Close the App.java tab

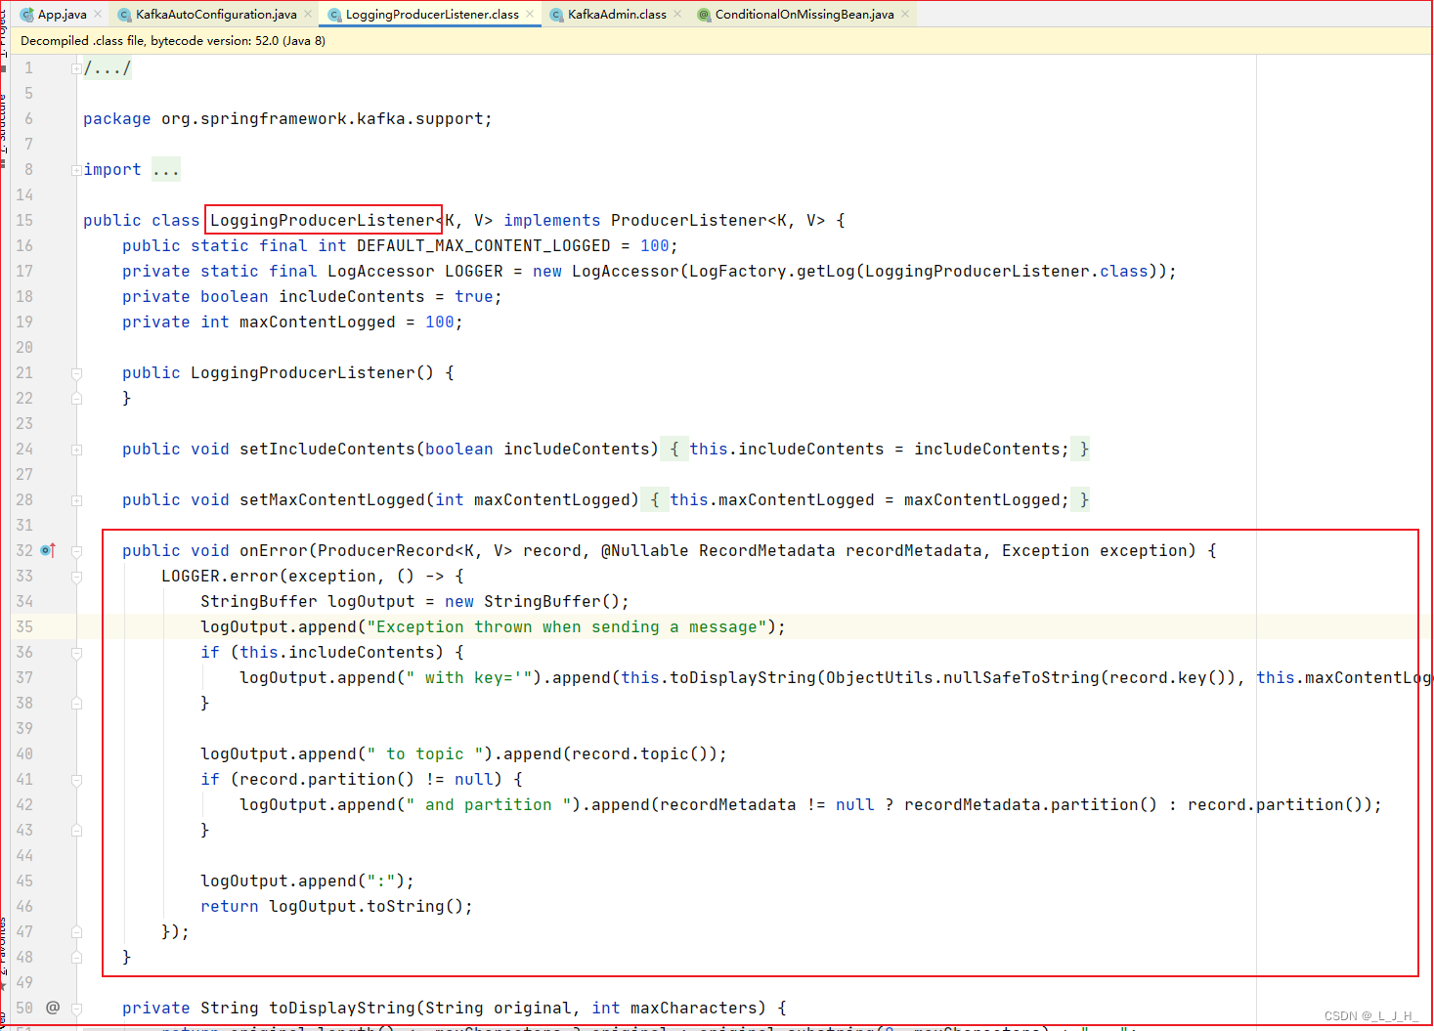[98, 14]
